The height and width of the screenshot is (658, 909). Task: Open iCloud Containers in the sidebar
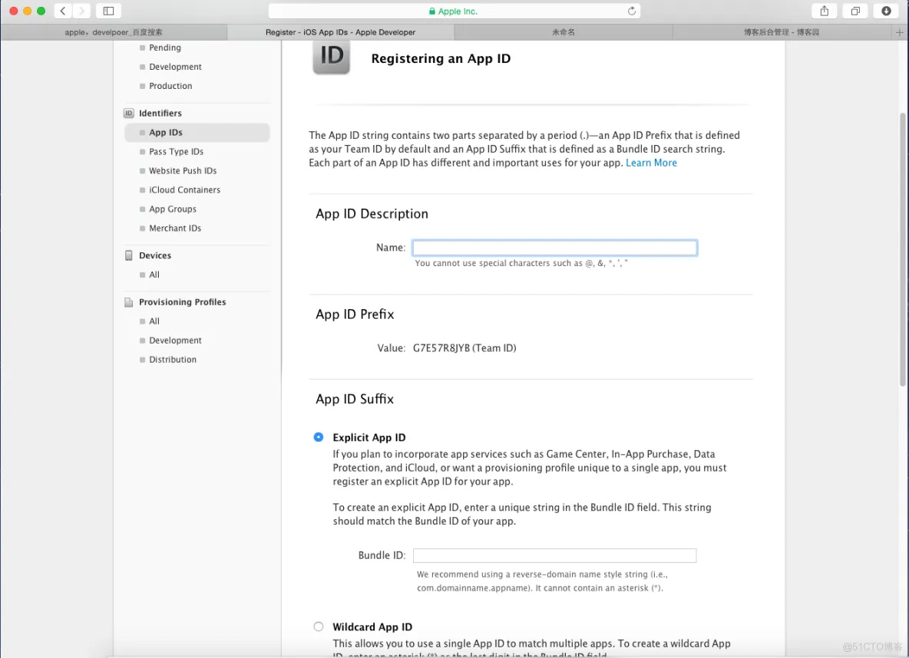[184, 190]
